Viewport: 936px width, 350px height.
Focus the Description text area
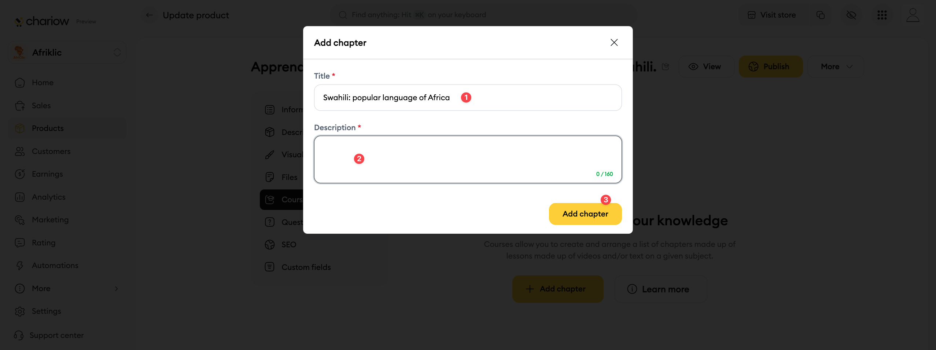467,159
